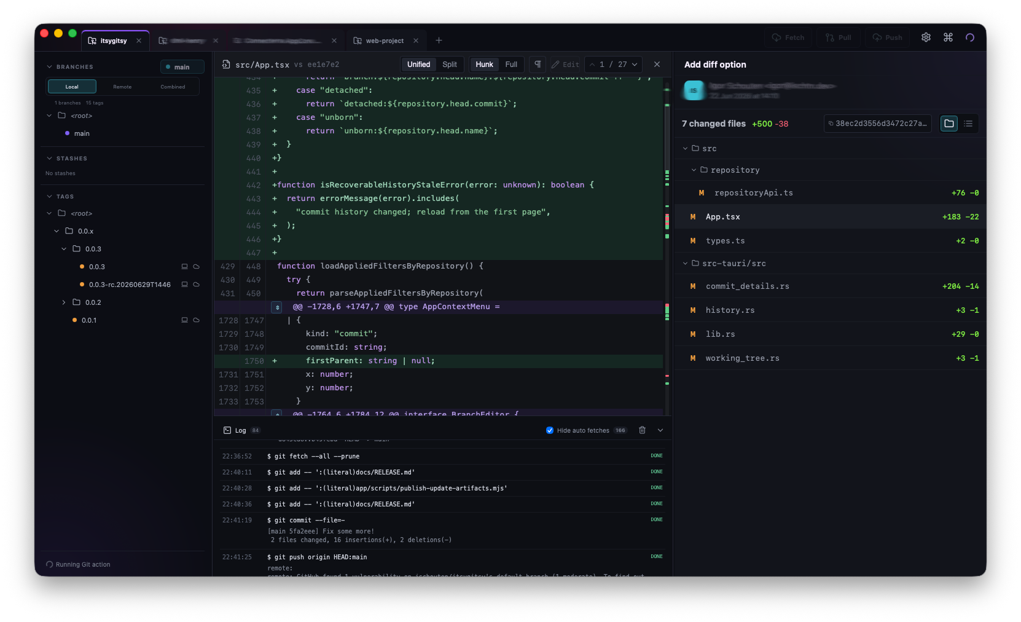Click the author avatar in commit details
The width and height of the screenshot is (1021, 622).
(694, 90)
